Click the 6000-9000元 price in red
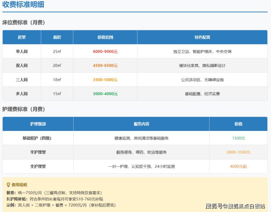The width and height of the screenshot is (271, 212). [x=105, y=52]
